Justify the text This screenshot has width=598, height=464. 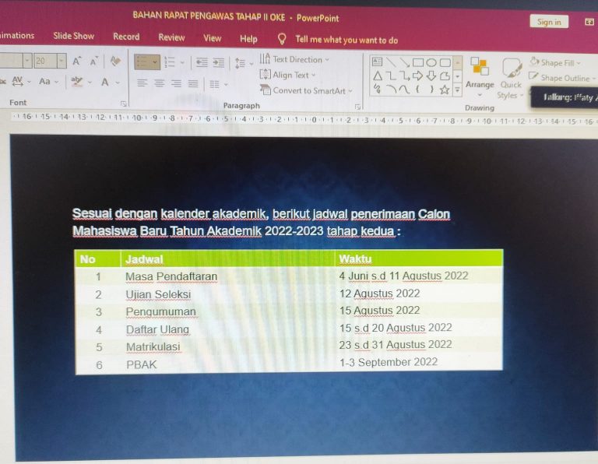[193, 84]
